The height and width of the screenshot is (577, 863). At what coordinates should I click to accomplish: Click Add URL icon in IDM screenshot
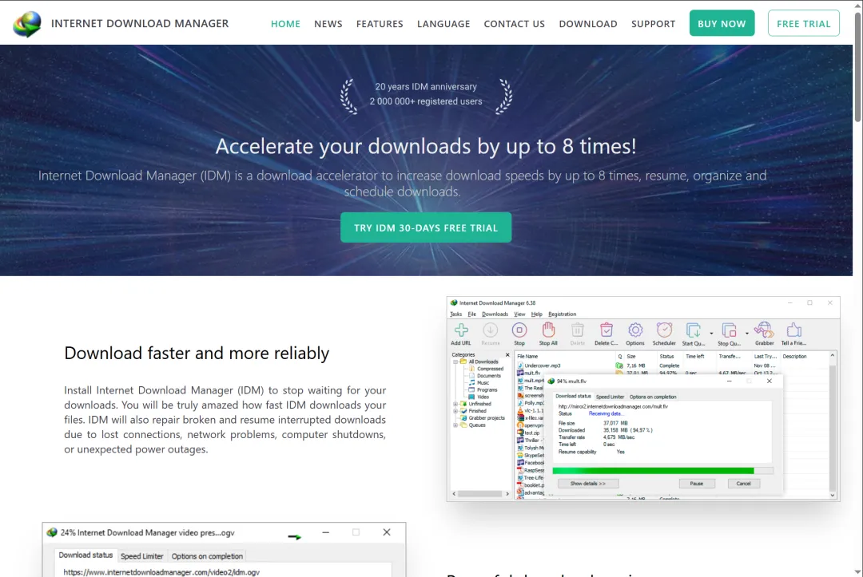[461, 334]
